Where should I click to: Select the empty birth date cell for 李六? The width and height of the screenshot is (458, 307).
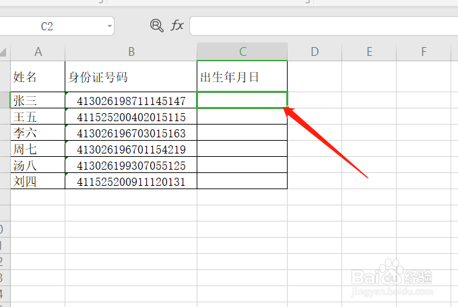pos(242,133)
